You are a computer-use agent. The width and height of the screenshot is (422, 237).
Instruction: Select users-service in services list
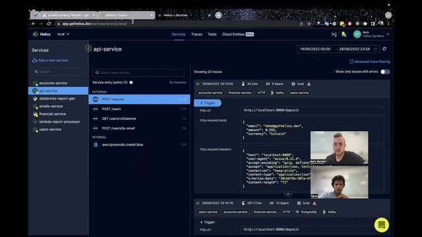pos(50,130)
